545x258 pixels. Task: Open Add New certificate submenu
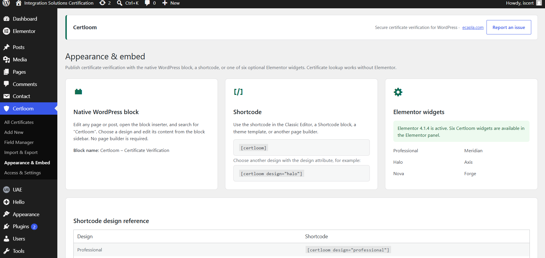tap(14, 132)
